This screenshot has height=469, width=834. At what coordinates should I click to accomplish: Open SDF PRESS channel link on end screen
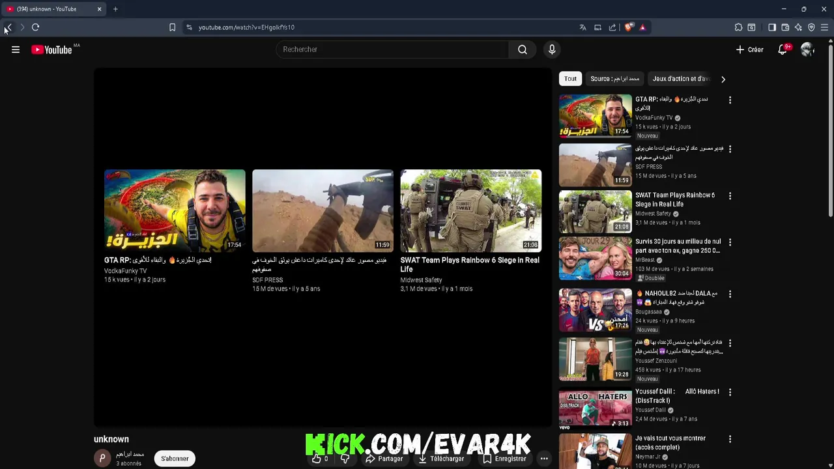tap(267, 280)
